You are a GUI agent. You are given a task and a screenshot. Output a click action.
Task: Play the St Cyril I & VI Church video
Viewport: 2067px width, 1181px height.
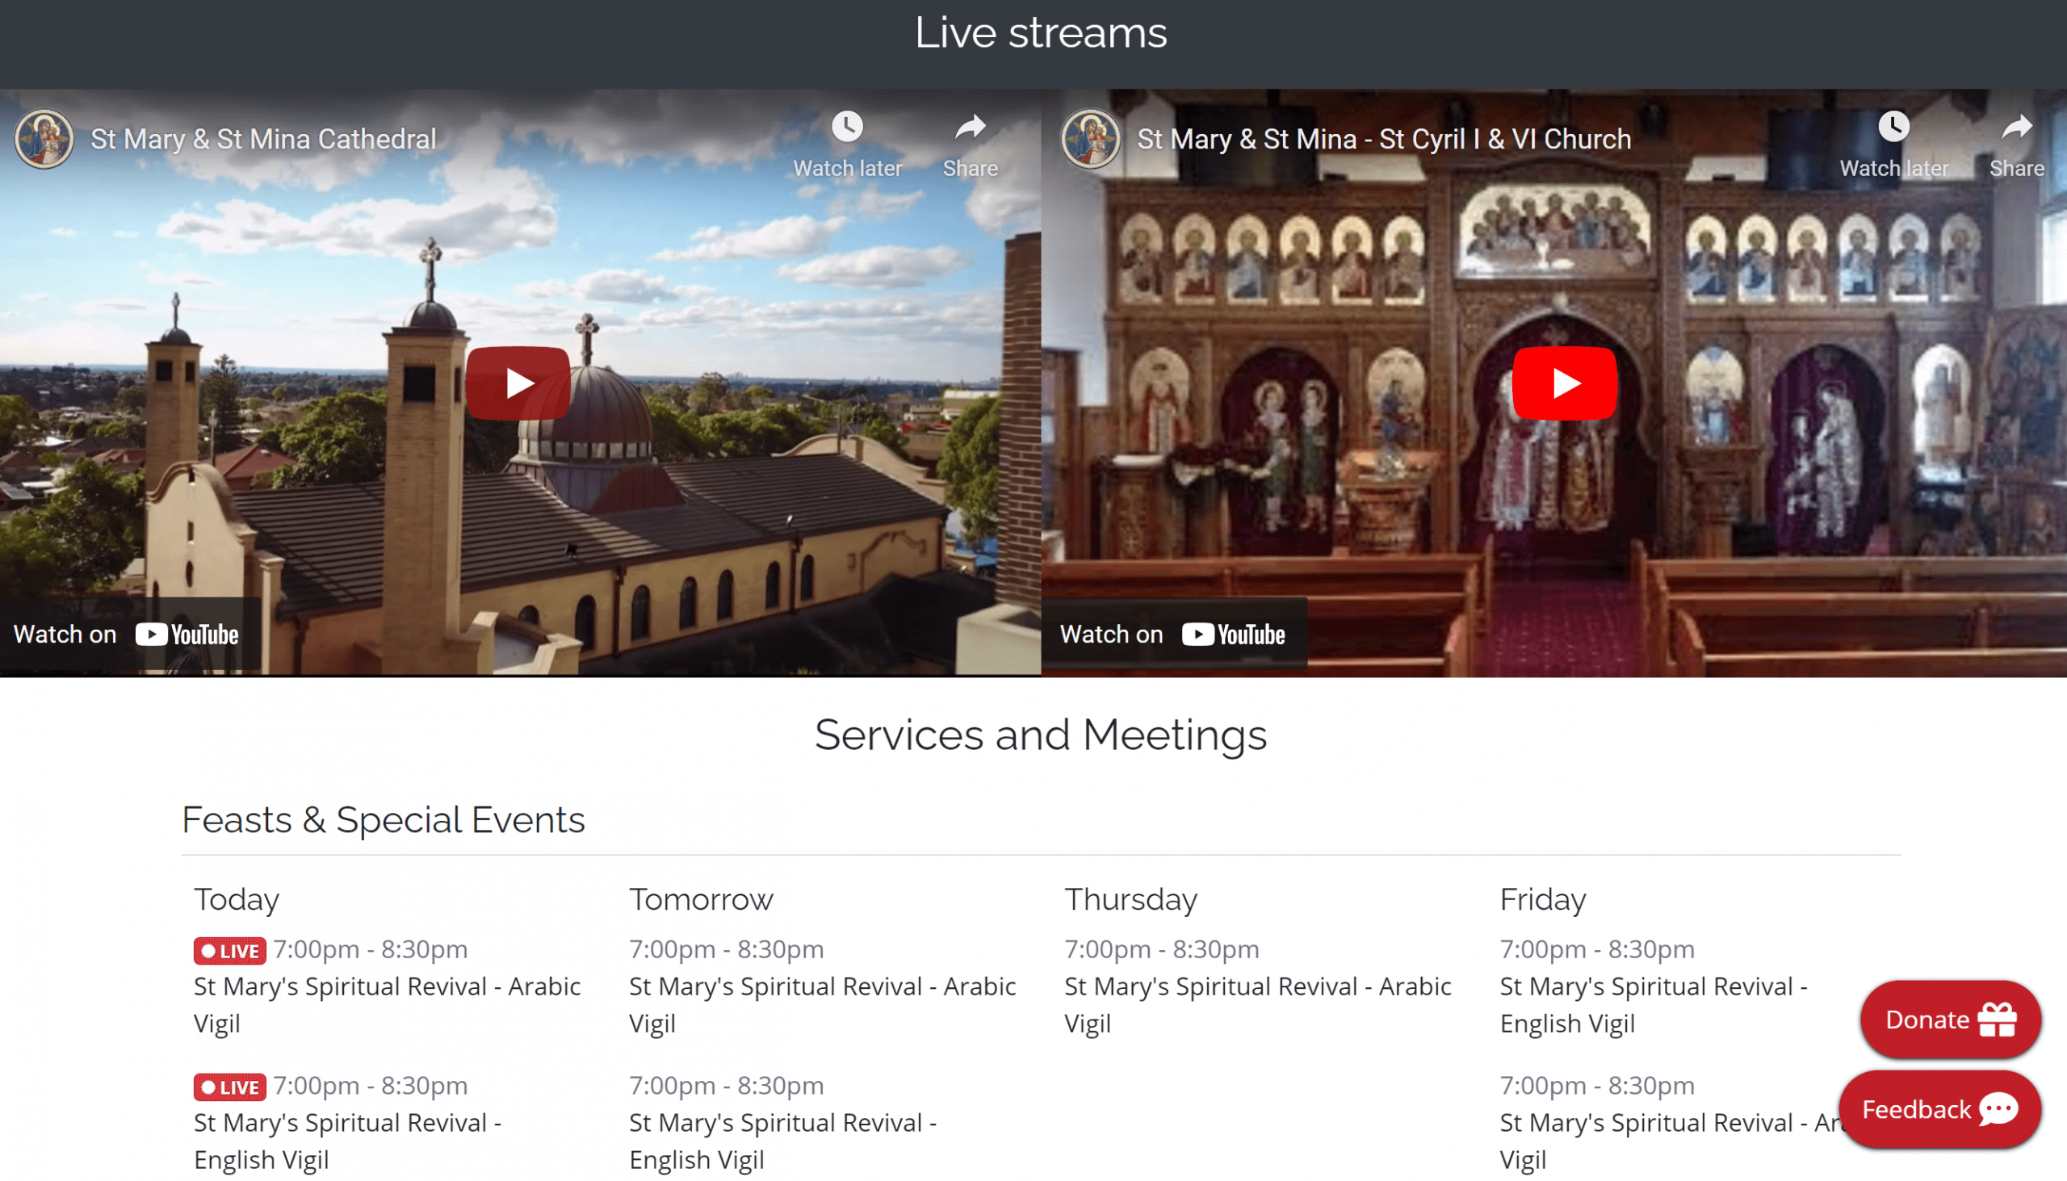tap(1564, 383)
